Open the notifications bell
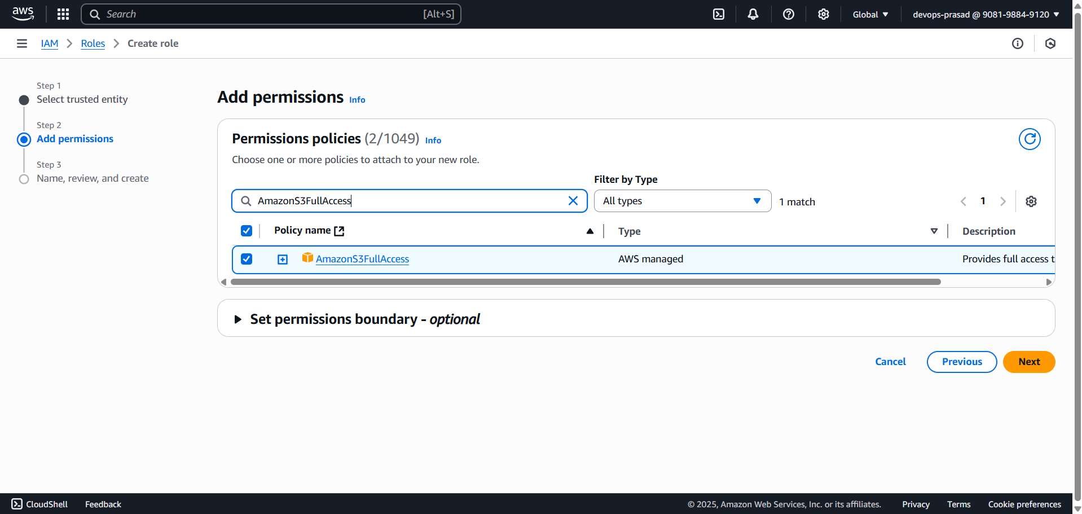Viewport: 1082px width, 514px height. click(x=753, y=14)
